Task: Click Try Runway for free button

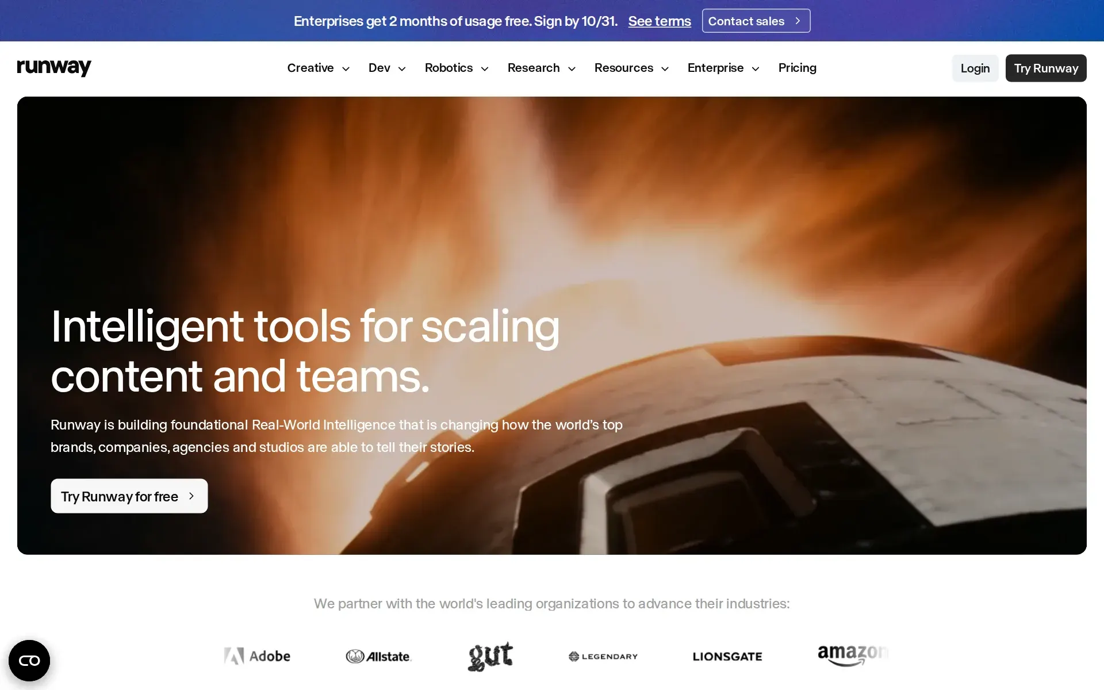Action: point(129,496)
